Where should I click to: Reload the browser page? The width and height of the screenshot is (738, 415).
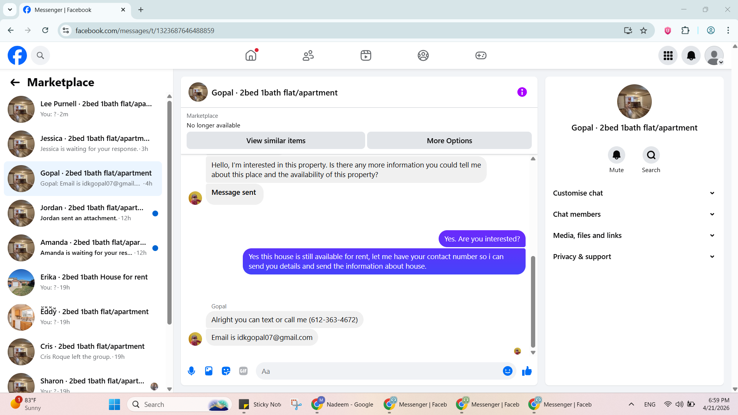pos(45,30)
